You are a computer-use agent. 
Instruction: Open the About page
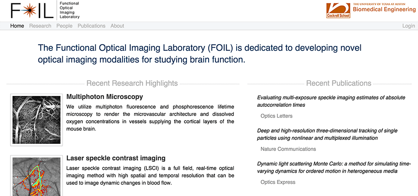[x=117, y=26]
